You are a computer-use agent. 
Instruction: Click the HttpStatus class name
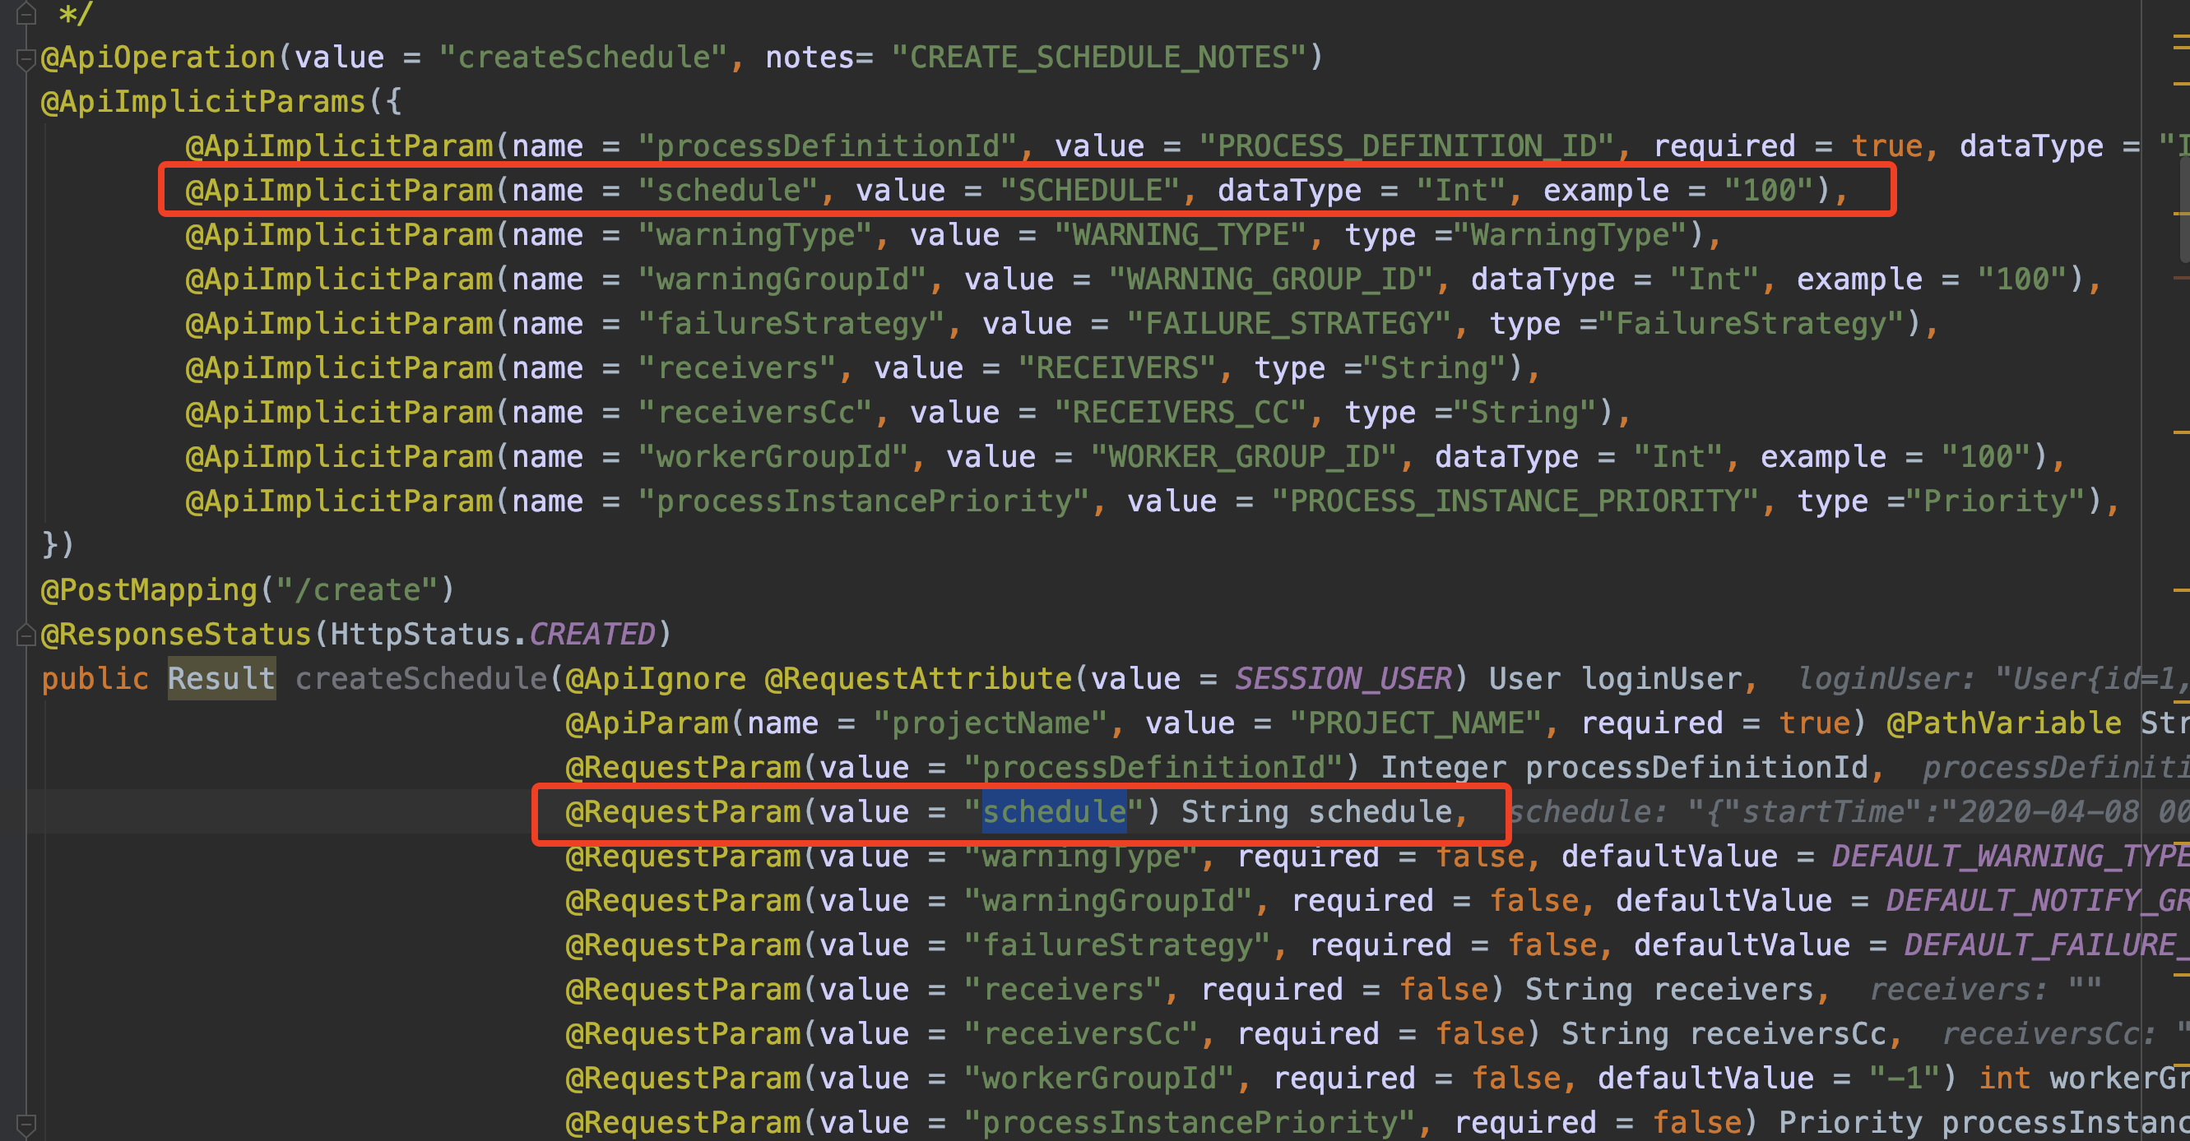click(x=420, y=635)
